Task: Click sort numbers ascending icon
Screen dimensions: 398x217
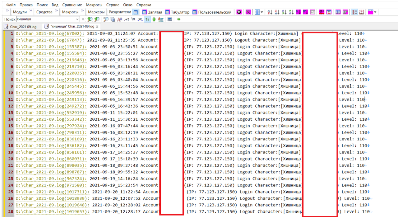Action: [x=284, y=12]
